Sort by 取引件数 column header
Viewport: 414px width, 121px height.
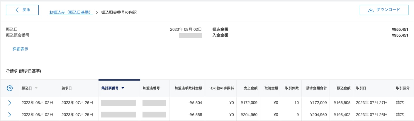pyautogui.click(x=292, y=88)
